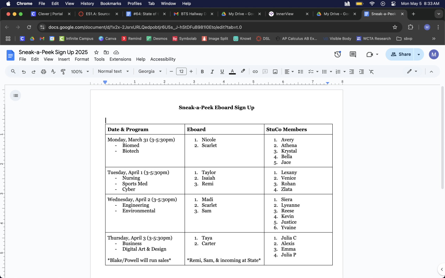Screen dimensions: 445x278
Task: Toggle Bold formatting
Action: coord(202,72)
